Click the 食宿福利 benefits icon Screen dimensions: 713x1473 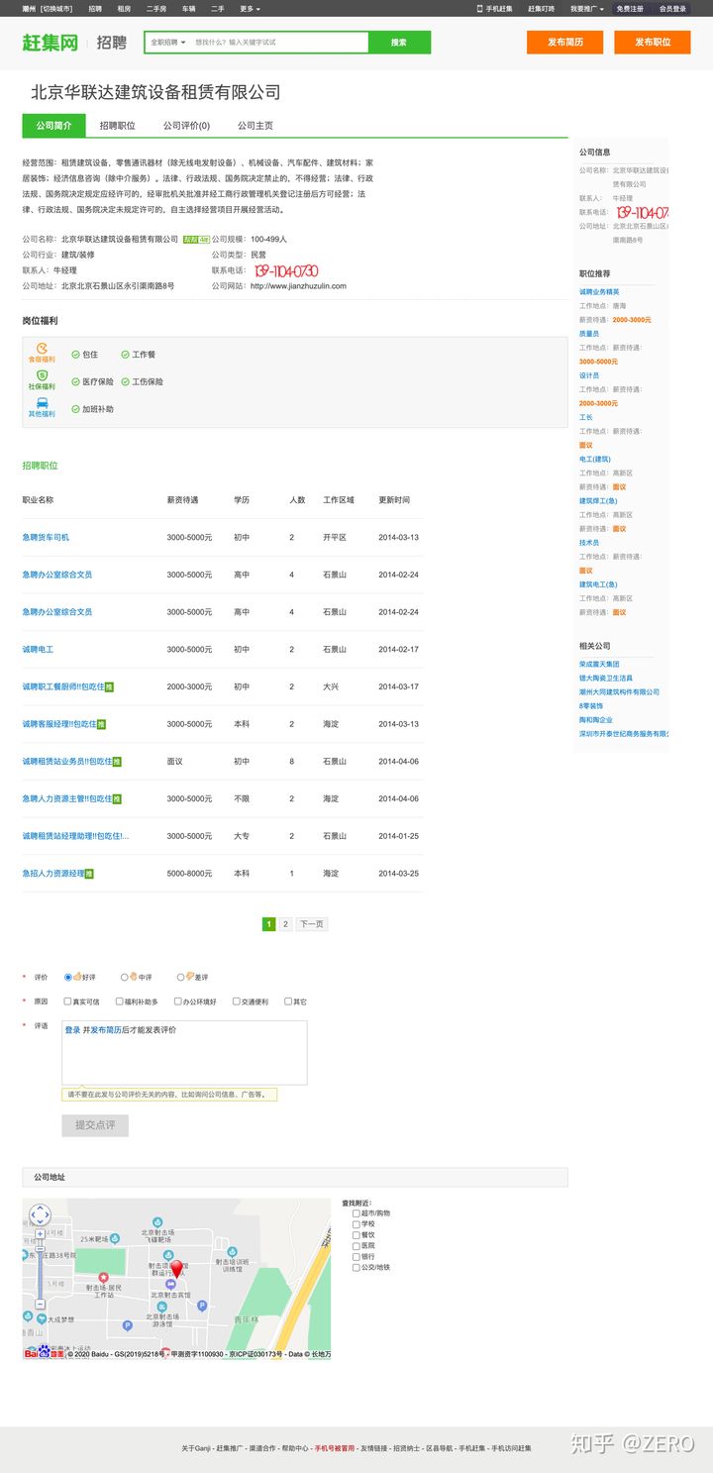coord(42,348)
